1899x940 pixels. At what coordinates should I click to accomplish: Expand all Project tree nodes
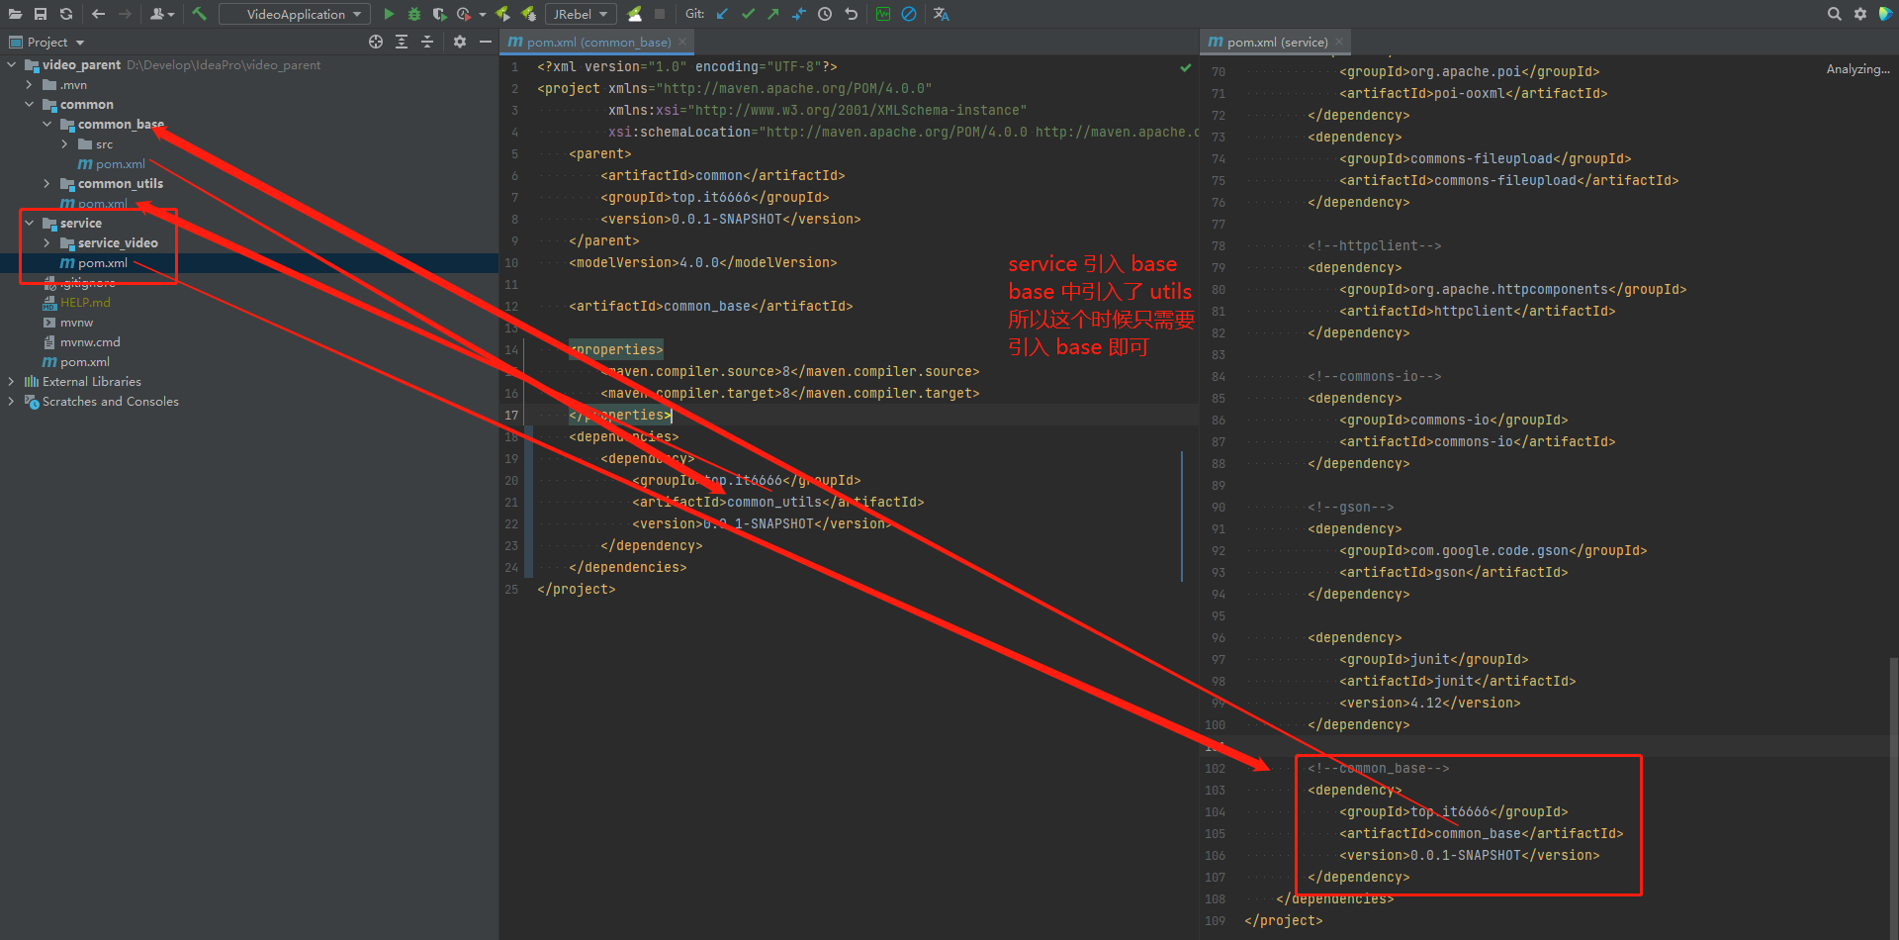pos(402,42)
